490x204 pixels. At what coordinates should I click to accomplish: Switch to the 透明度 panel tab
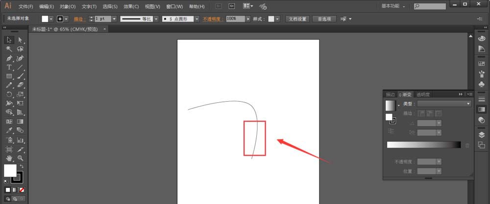(423, 94)
